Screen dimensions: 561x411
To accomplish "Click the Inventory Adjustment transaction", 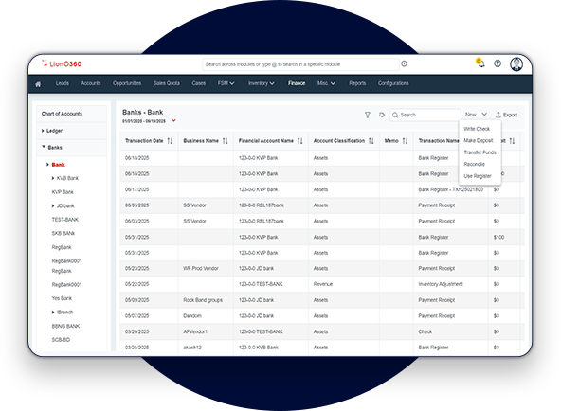I will coord(441,284).
